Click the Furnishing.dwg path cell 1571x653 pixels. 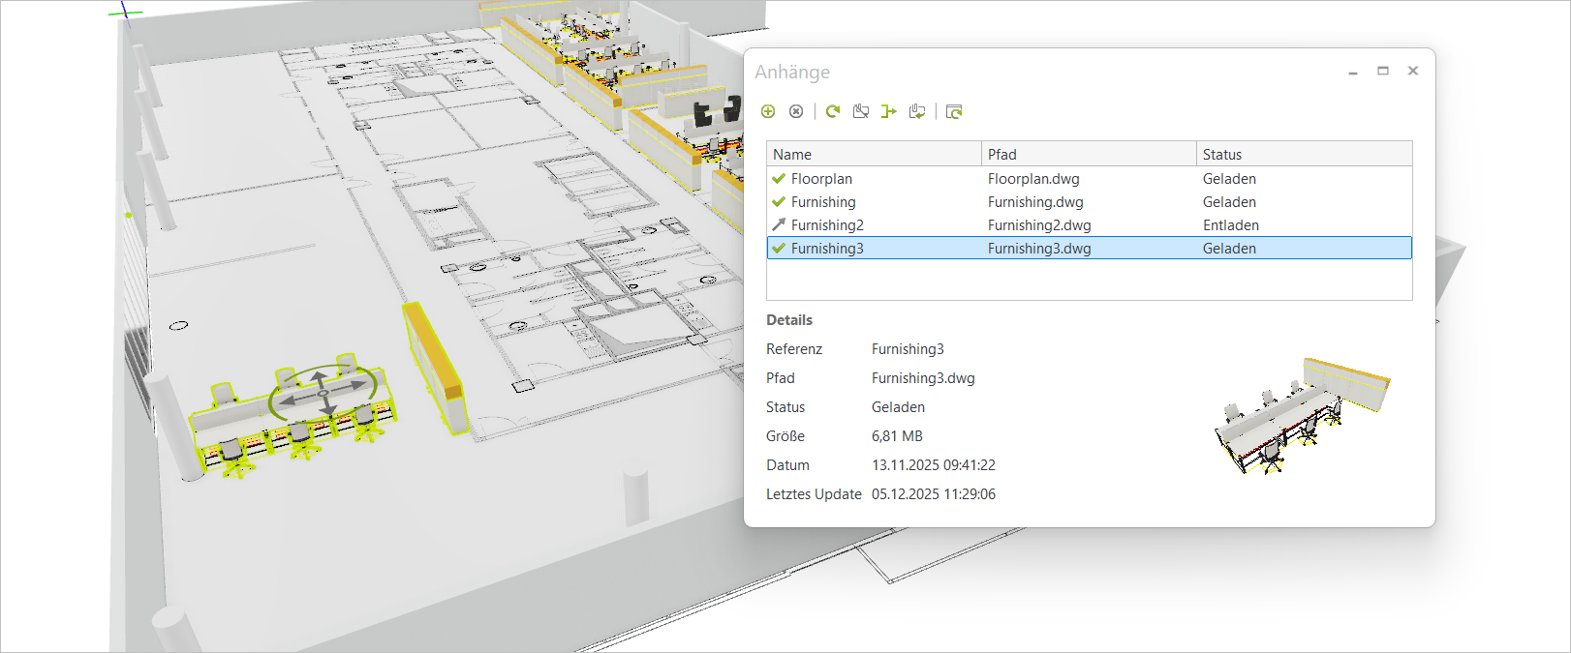click(x=1035, y=202)
